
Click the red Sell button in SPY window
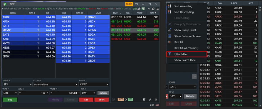(86, 100)
